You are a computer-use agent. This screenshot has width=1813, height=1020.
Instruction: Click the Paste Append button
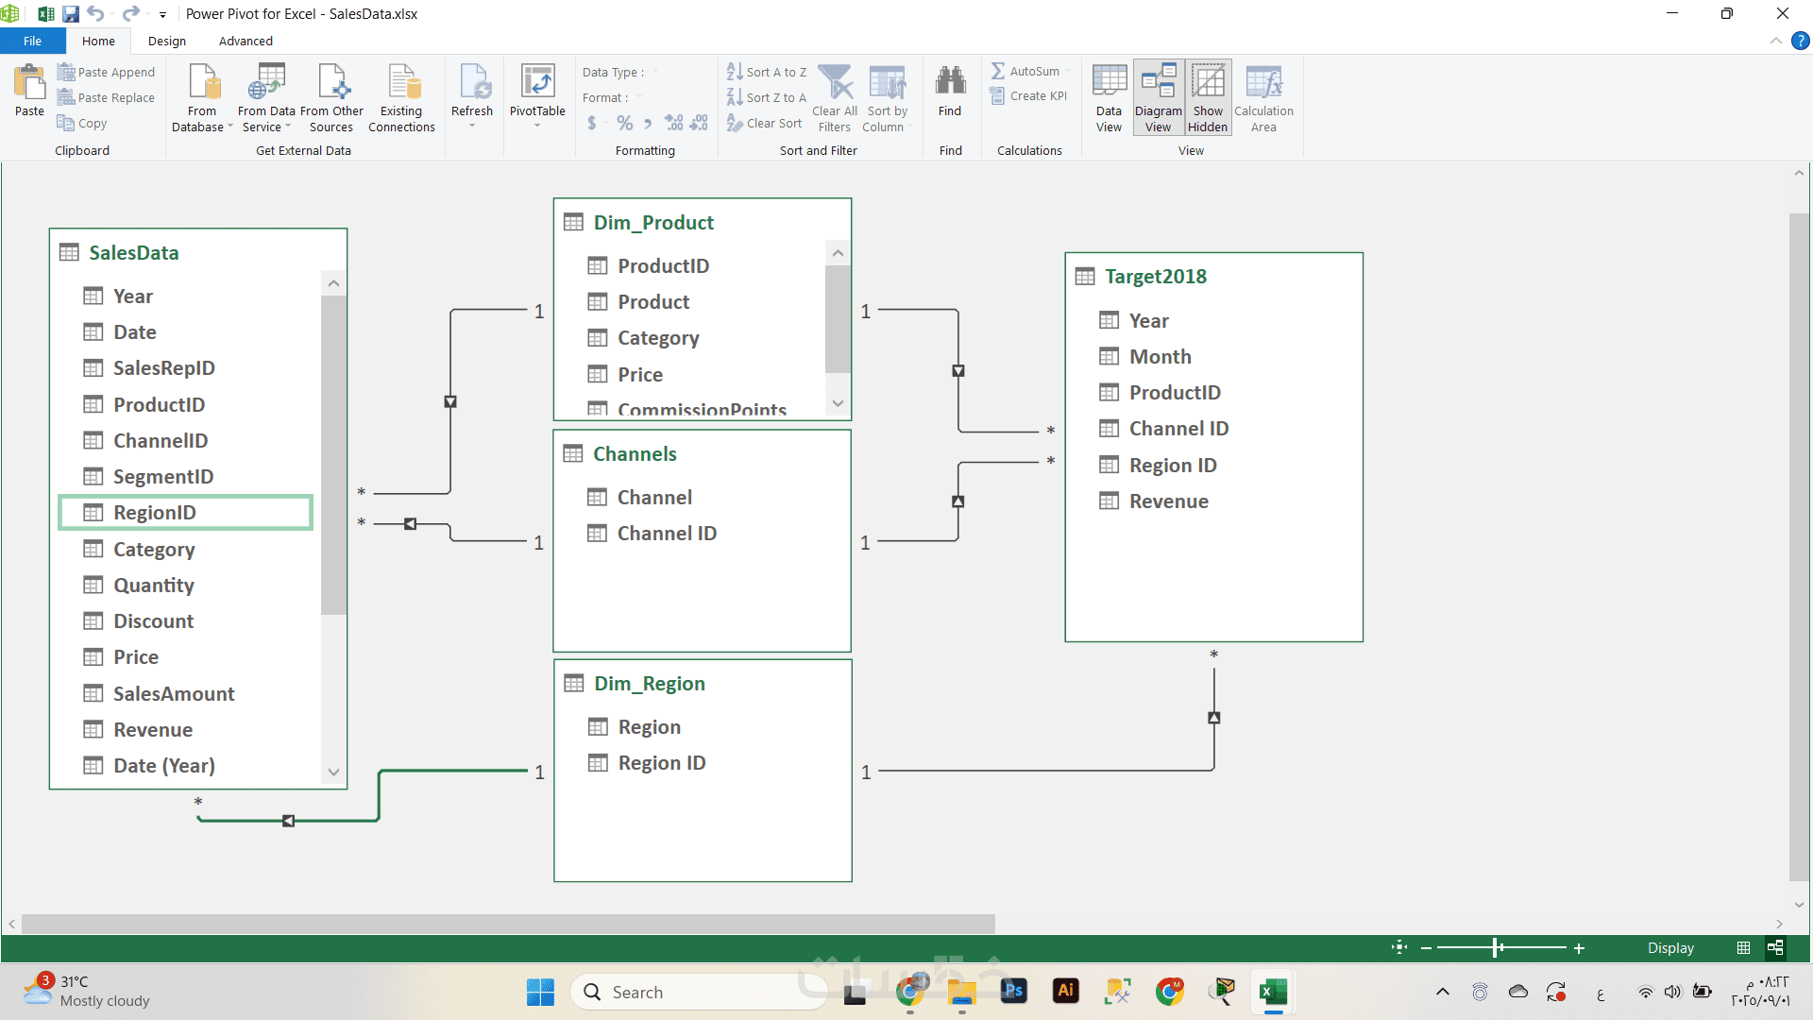106,72
